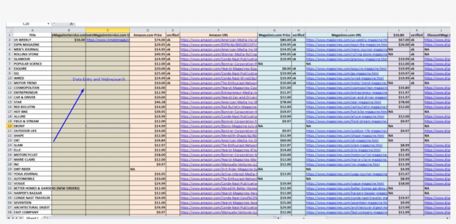The width and height of the screenshot is (456, 224).
Task: Switch to the Sheet1 tab
Action: (x=32, y=218)
